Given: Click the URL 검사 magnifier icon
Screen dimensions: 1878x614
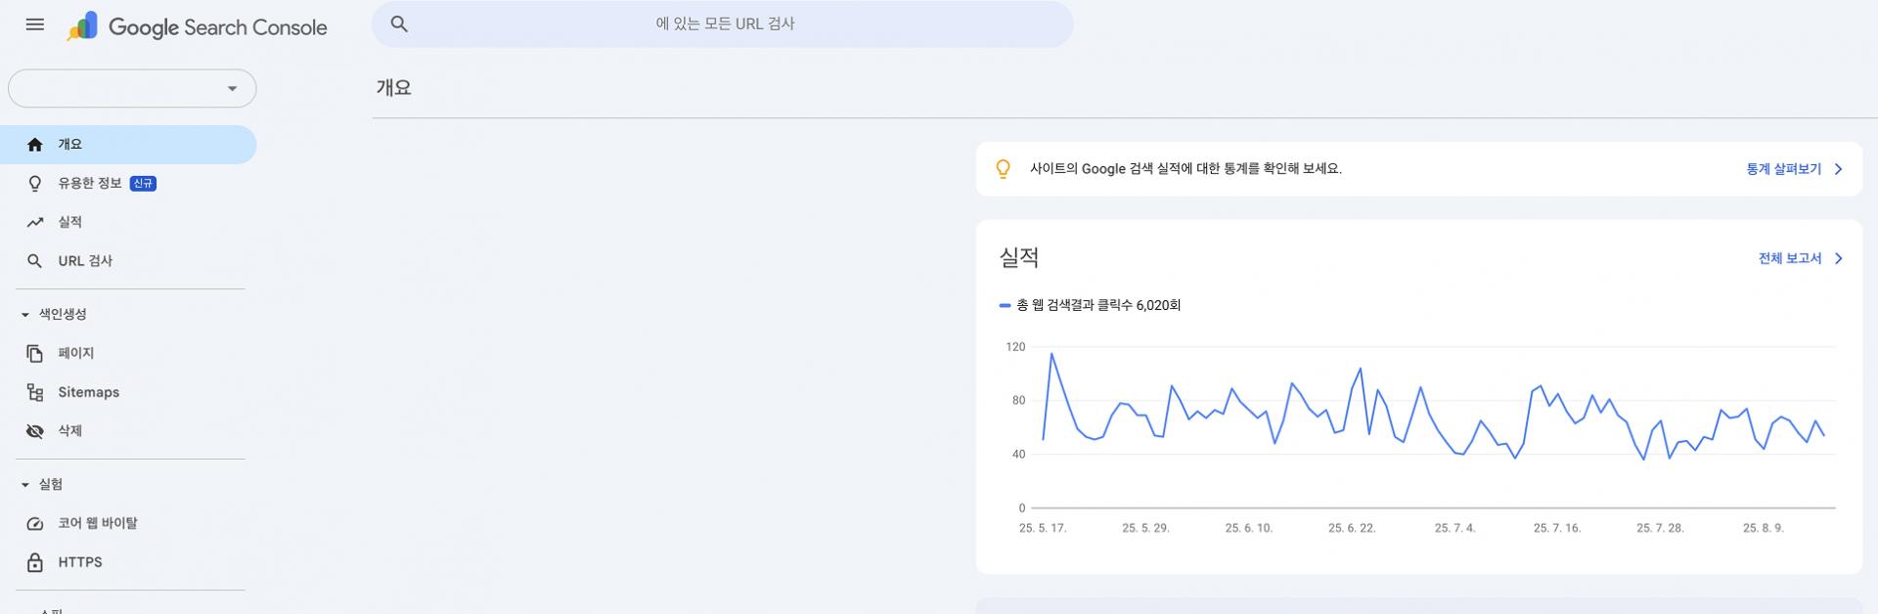Looking at the screenshot, I should point(35,260).
